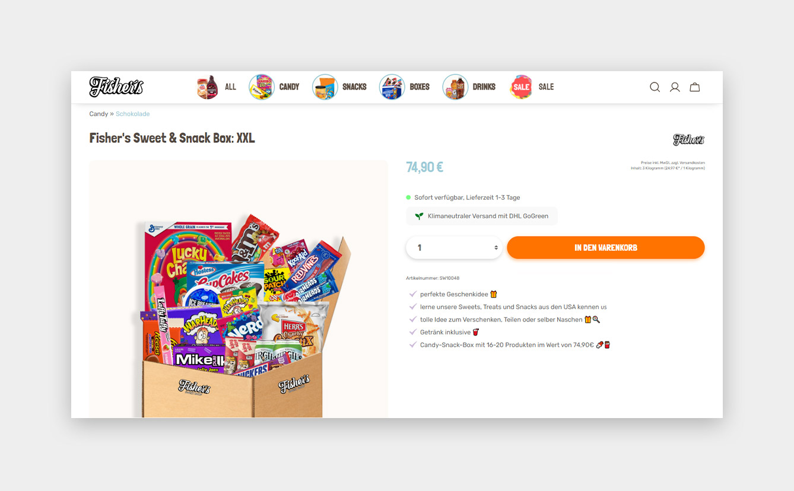Click the CANDY category round icon

(x=262, y=87)
